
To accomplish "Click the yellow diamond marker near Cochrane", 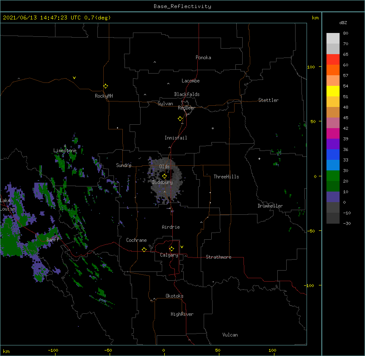I will (144, 249).
